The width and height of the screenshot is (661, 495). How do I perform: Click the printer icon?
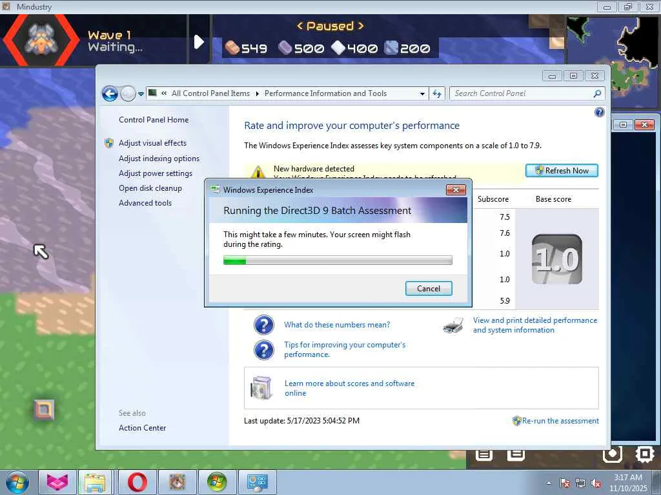(x=453, y=325)
